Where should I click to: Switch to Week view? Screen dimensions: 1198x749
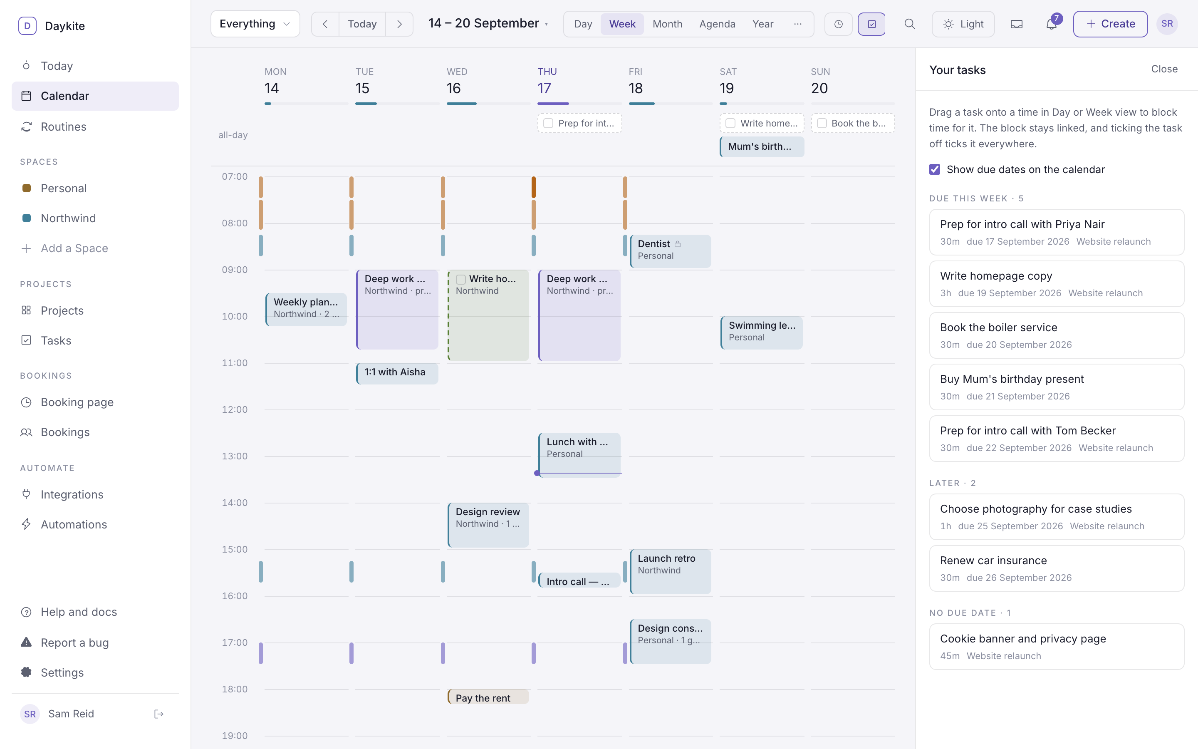pyautogui.click(x=622, y=24)
